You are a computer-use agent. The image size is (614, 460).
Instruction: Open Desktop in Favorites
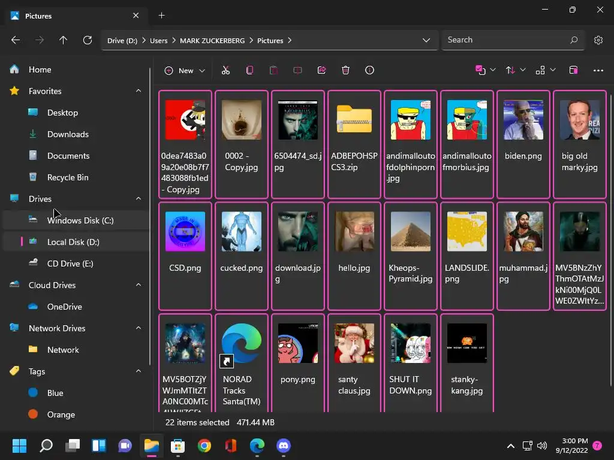coord(75,113)
